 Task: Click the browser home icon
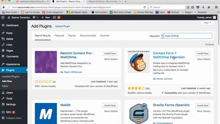[209, 7]
